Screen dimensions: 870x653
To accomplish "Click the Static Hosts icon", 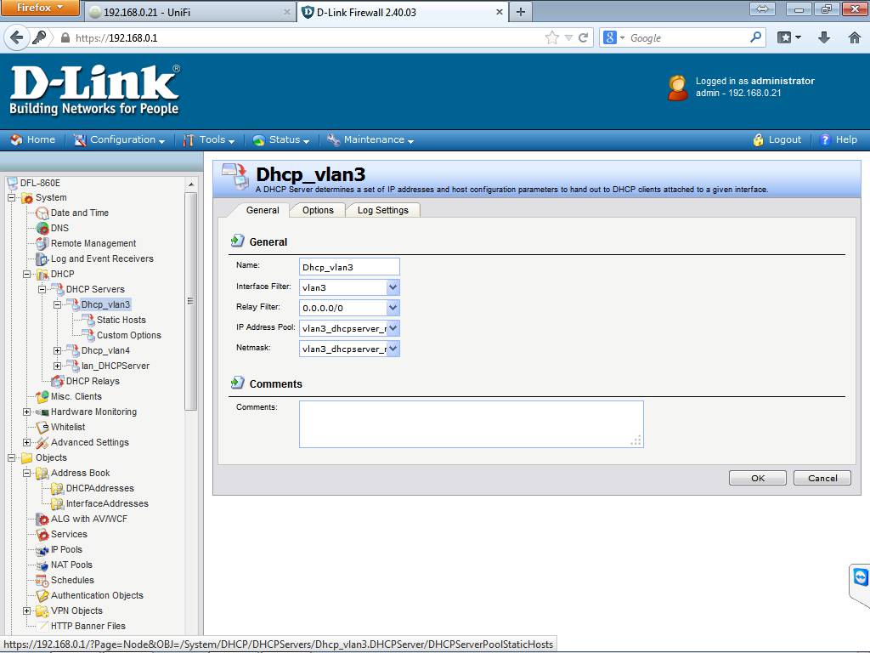I will 88,320.
